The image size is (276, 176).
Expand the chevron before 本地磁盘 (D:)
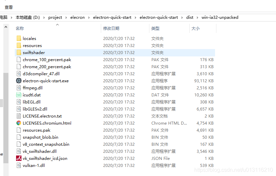coord(11,17)
